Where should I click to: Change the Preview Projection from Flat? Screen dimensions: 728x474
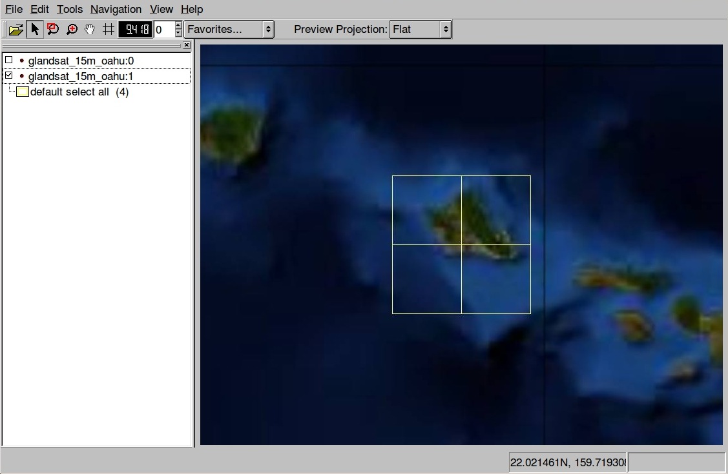click(421, 28)
